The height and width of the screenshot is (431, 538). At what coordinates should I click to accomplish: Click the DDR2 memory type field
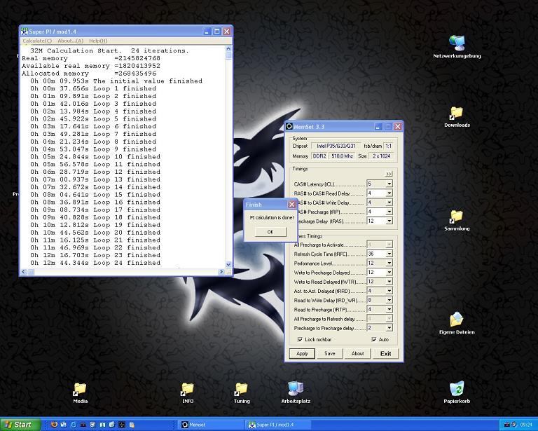pos(319,156)
